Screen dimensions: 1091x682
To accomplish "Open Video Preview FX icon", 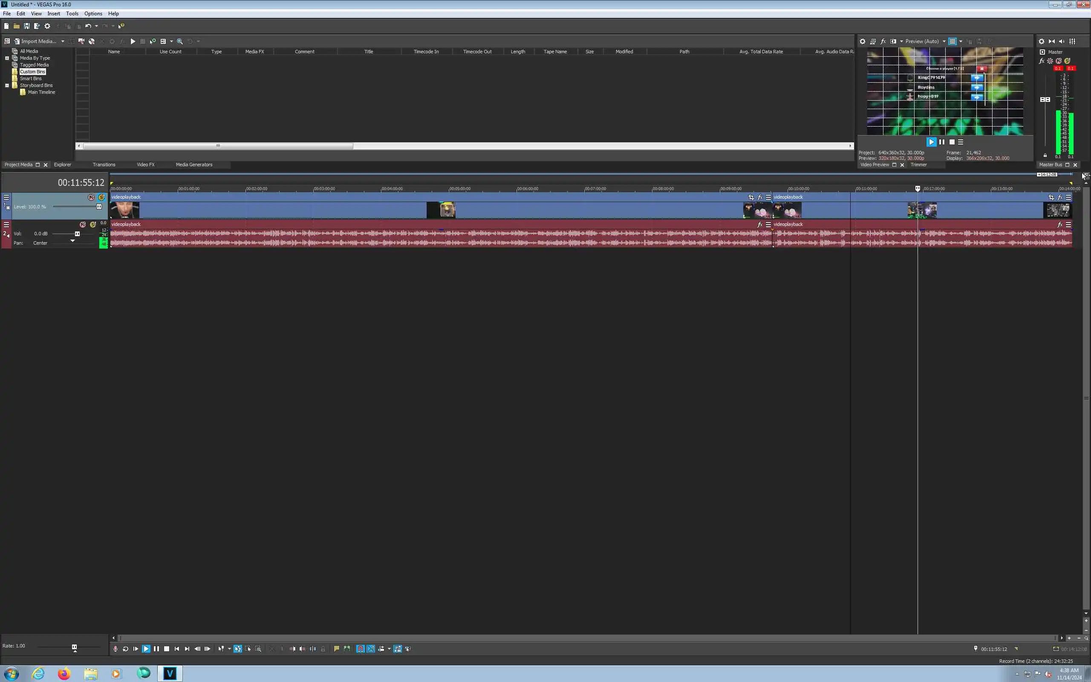I will [883, 41].
